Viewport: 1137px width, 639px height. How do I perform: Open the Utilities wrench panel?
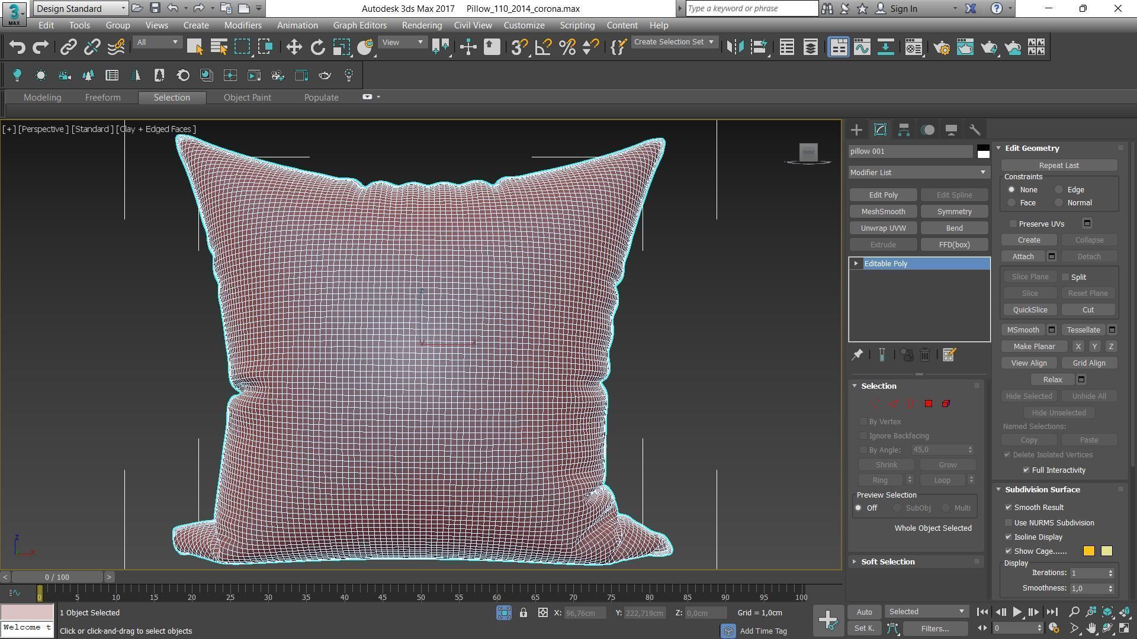click(975, 130)
